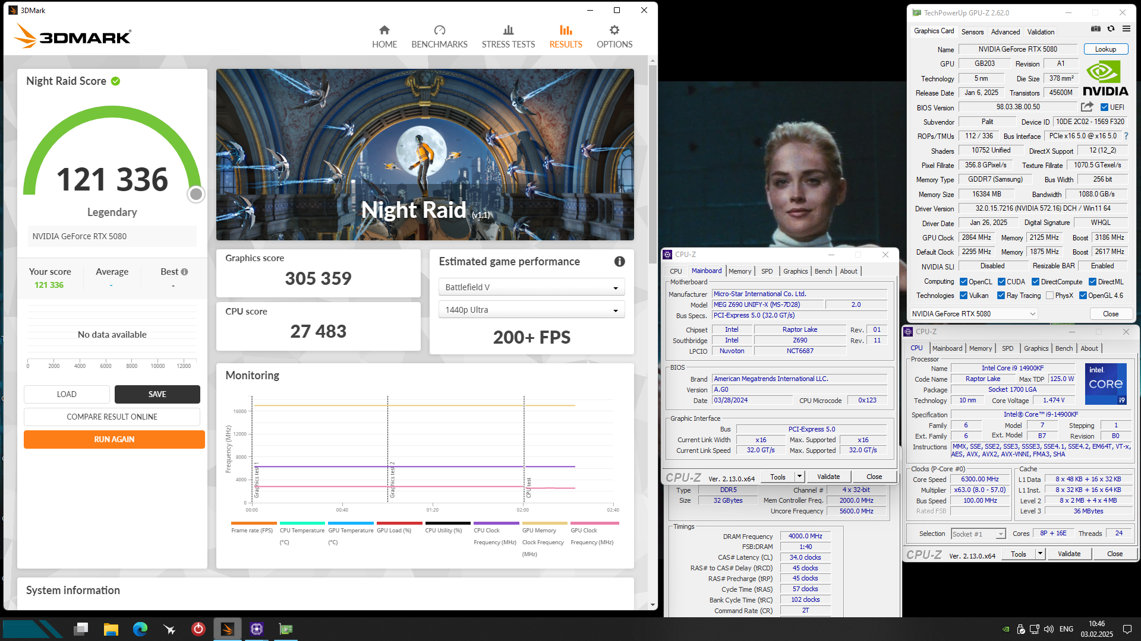1141x641 pixels.
Task: Open OPTIONS gear in 3DMark
Action: (x=614, y=37)
